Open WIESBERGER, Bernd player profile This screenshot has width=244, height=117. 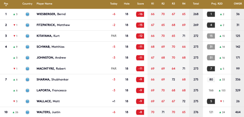51,14
